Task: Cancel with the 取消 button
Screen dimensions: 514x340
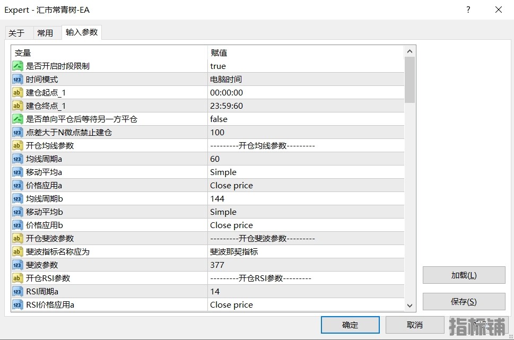Action: pyautogui.click(x=415, y=325)
